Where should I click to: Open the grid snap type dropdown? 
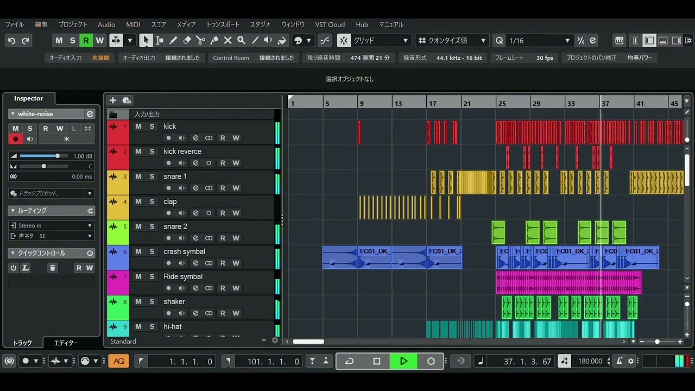coord(380,41)
